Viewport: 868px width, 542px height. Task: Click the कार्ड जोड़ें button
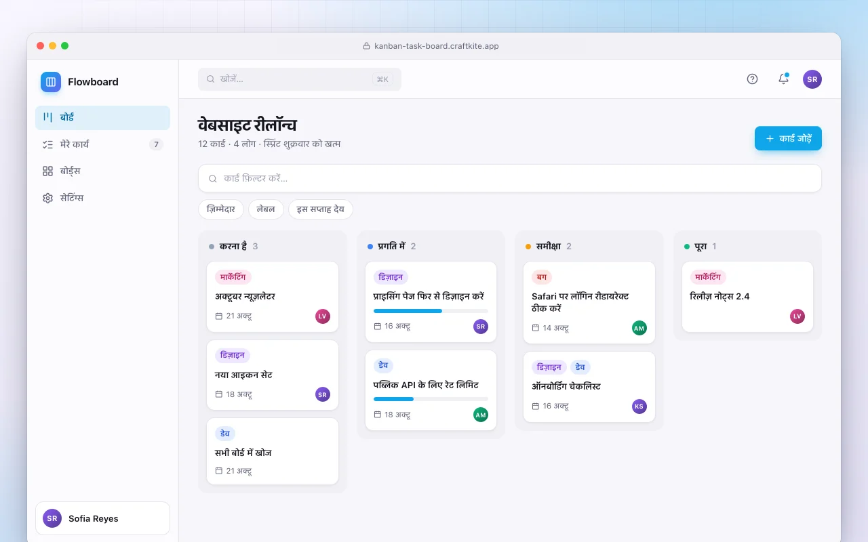tap(788, 138)
